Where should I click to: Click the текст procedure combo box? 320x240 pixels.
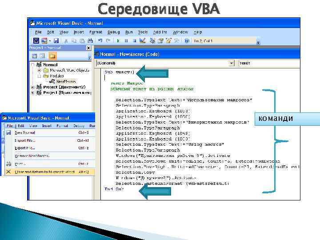pyautogui.click(x=269, y=63)
